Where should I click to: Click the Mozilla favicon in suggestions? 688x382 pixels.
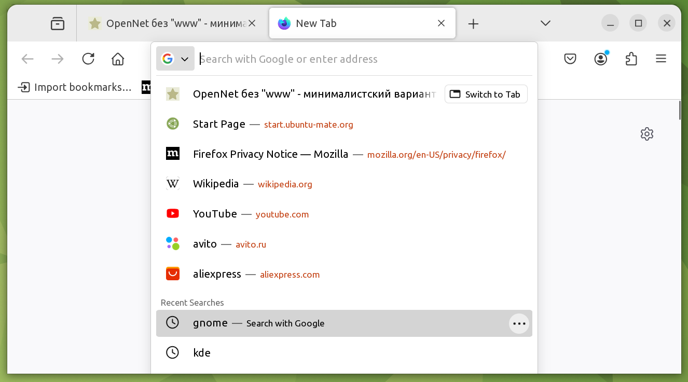coord(173,154)
